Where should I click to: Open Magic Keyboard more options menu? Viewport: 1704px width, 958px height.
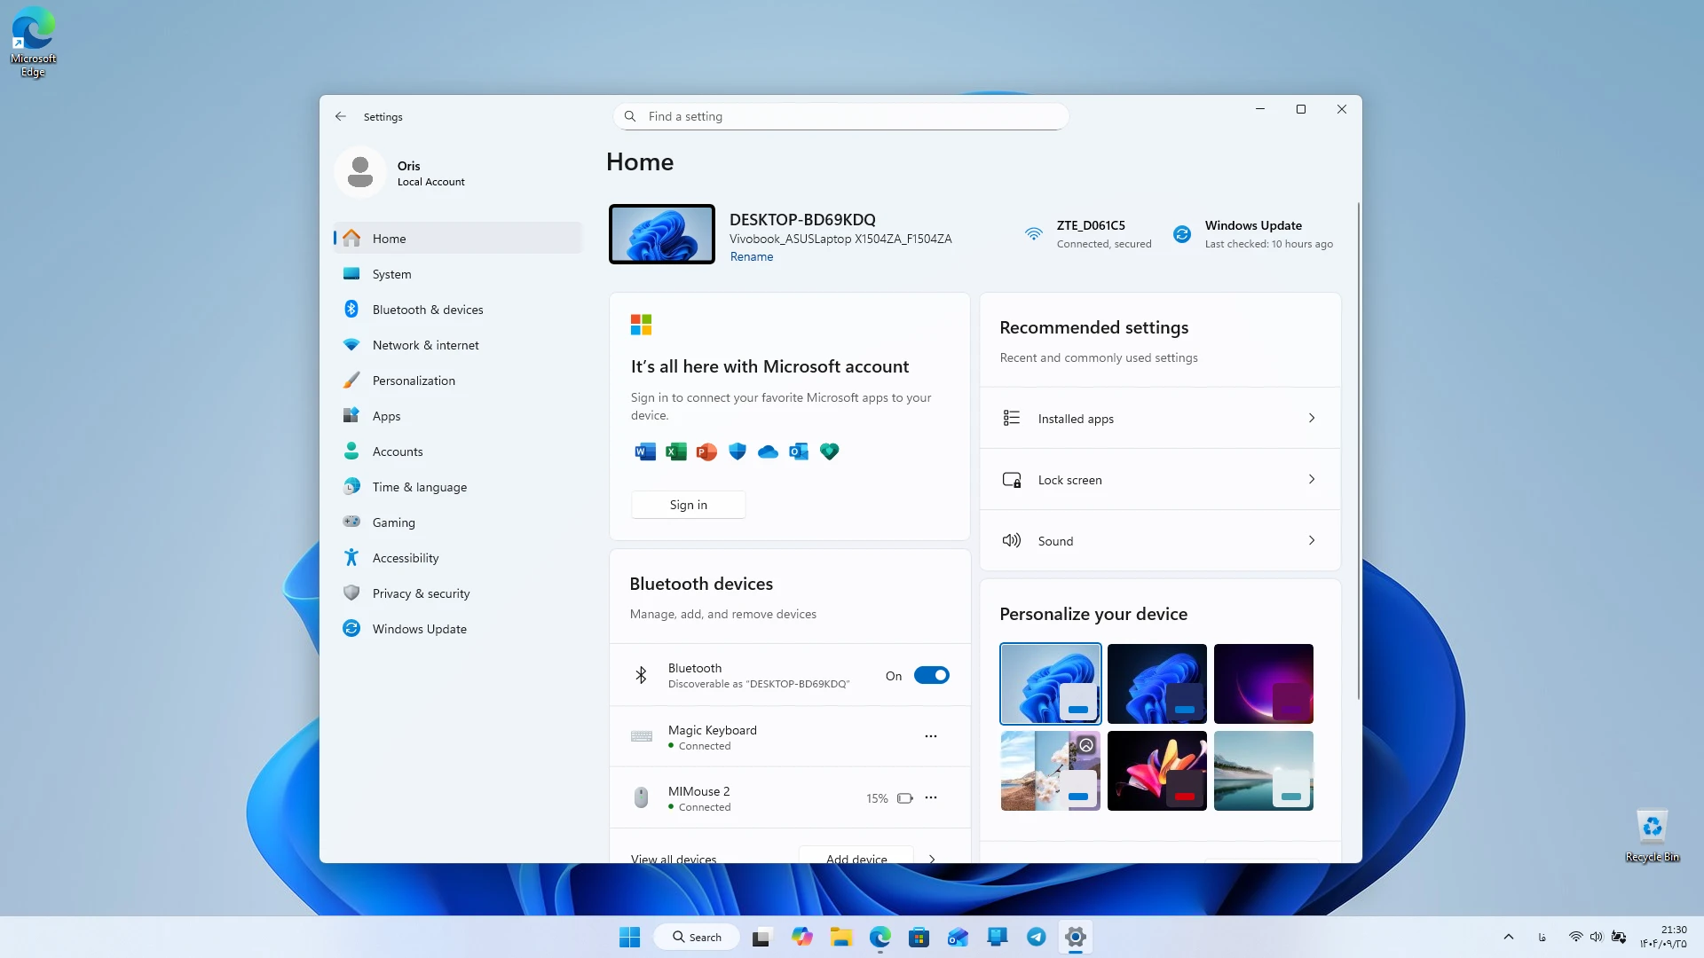coord(931,736)
